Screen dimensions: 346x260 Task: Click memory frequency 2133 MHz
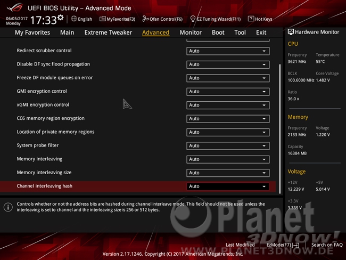coord(297,135)
